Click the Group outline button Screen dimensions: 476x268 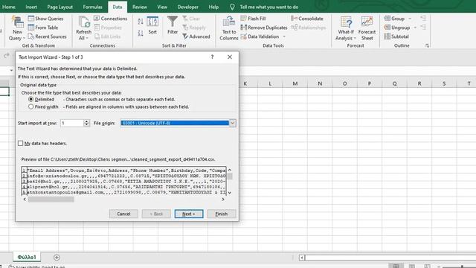(x=394, y=19)
